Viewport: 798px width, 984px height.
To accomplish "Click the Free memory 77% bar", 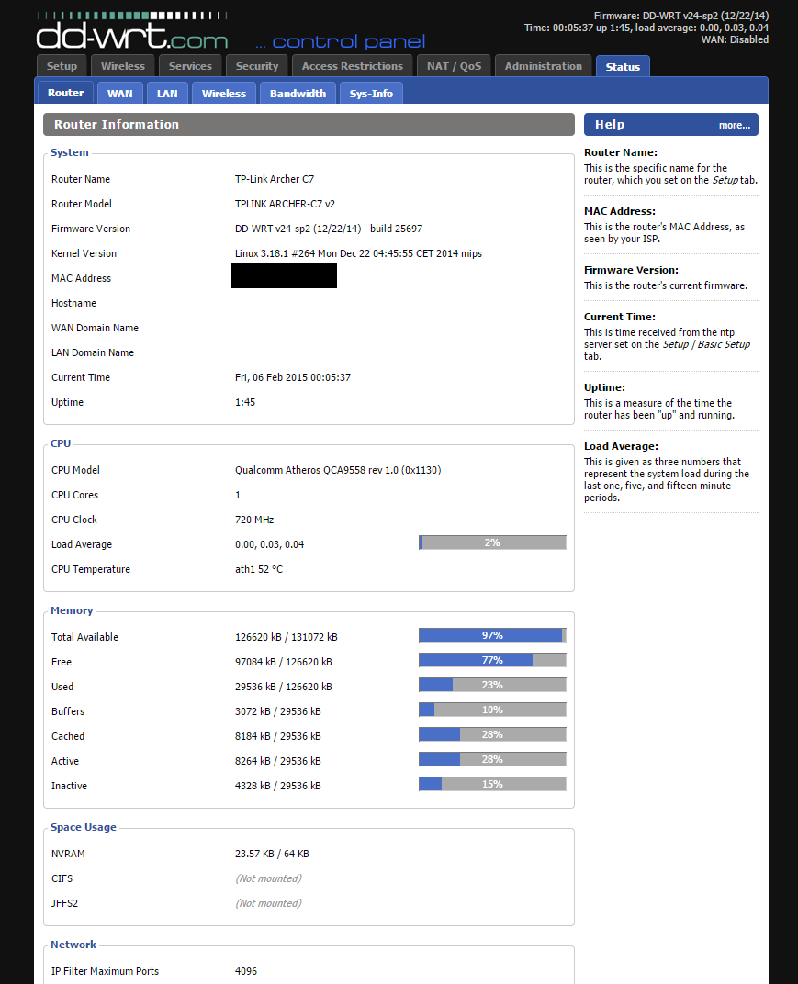I will (x=492, y=660).
